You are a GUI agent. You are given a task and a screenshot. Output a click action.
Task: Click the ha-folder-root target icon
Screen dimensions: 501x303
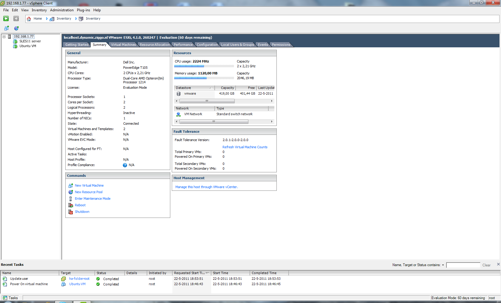(64, 279)
